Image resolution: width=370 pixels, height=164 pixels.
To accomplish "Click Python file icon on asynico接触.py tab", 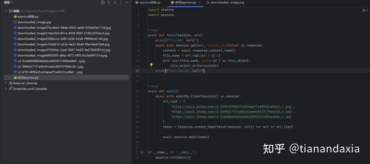I will coord(137,3).
